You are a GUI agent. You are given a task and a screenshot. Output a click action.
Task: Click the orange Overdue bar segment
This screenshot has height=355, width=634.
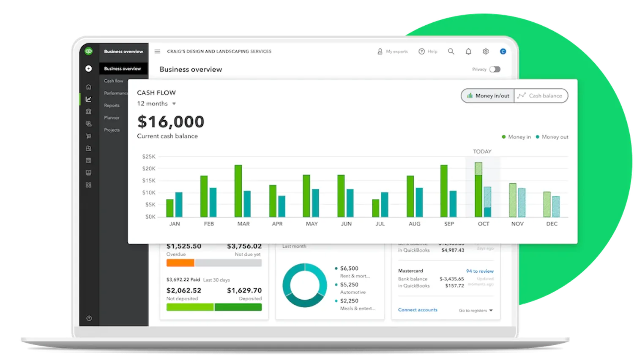coord(180,263)
